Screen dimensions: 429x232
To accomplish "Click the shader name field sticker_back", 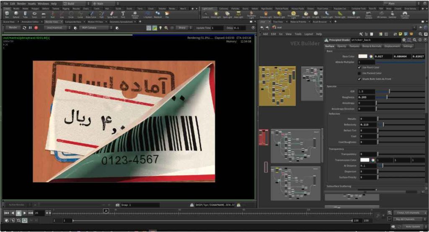I will coord(375,40).
